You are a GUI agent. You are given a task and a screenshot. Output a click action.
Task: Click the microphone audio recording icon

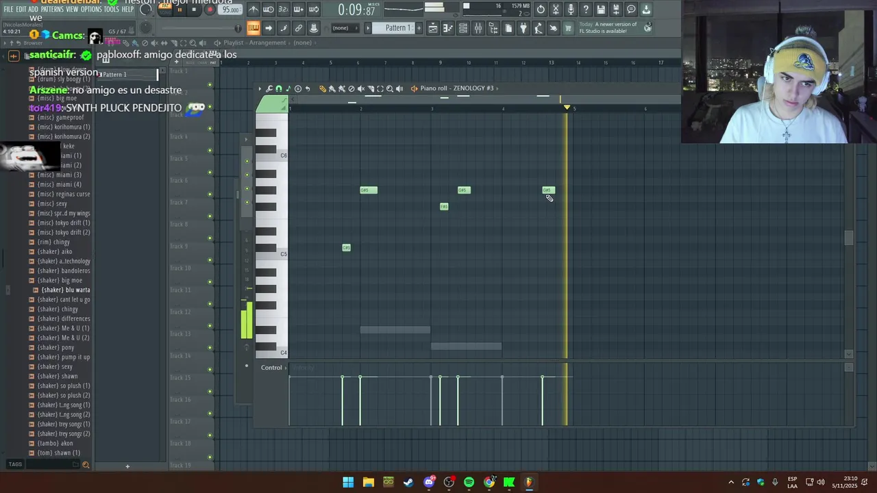tap(571, 10)
